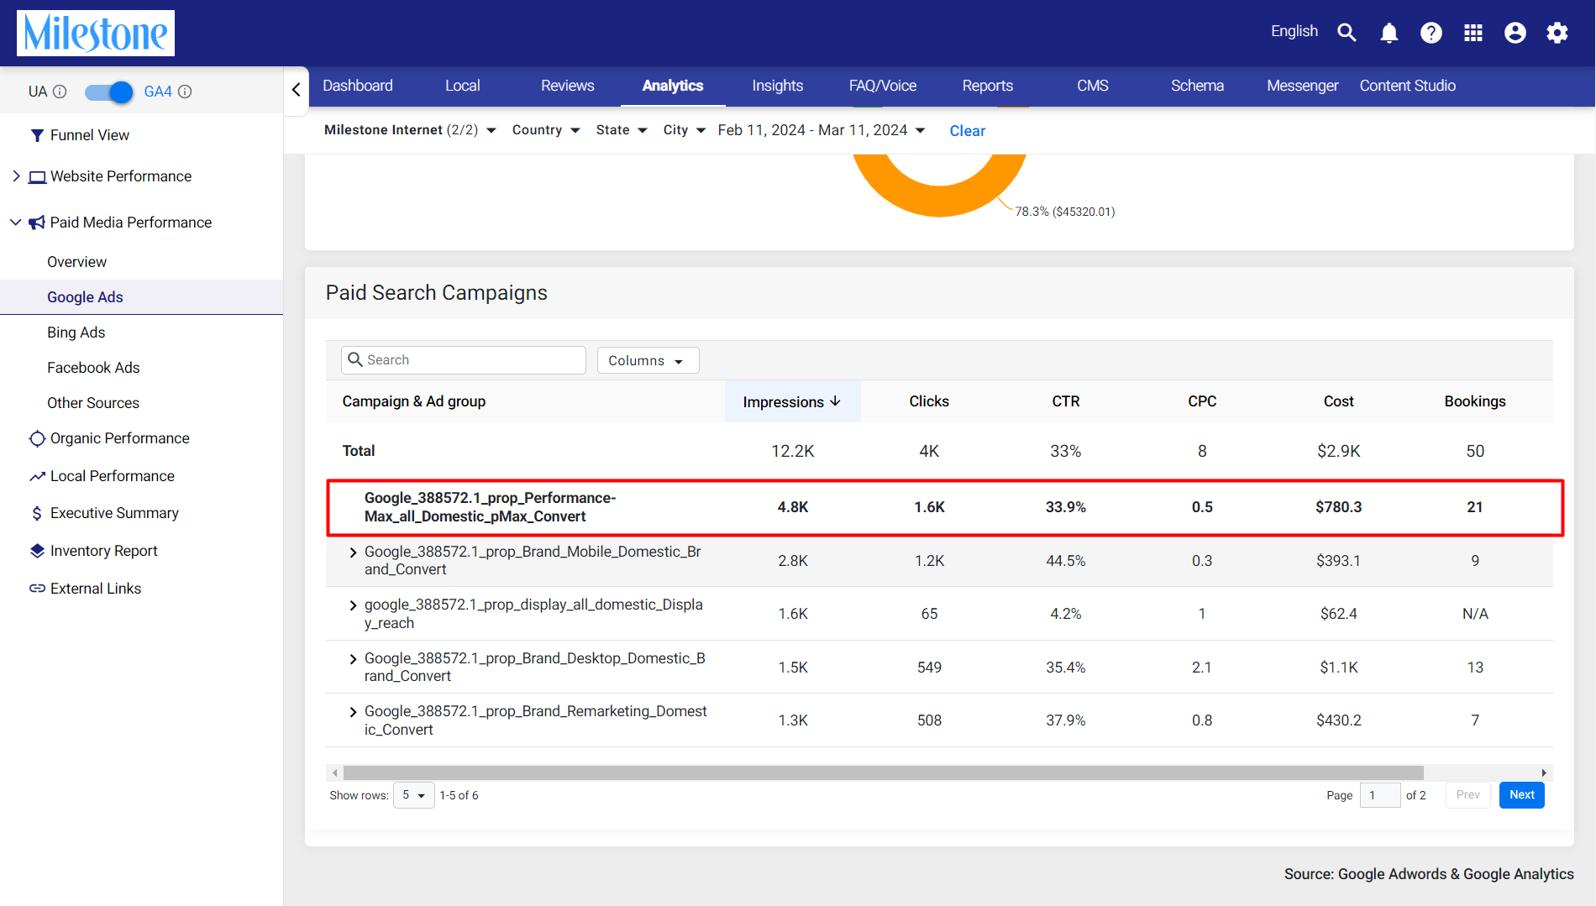Open Bing Ads in sidebar

tap(76, 333)
